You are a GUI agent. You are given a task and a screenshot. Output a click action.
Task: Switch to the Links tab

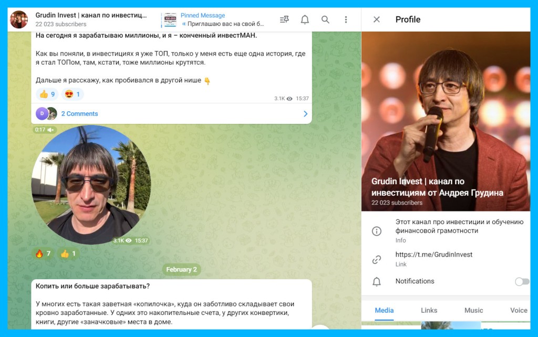[x=429, y=310]
